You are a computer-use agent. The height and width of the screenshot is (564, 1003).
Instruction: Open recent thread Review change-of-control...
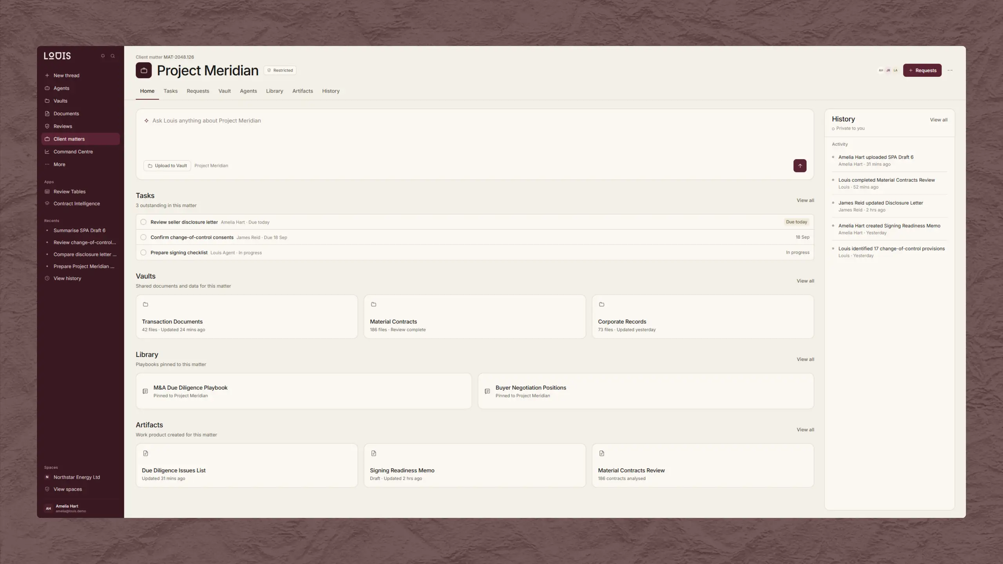click(80, 242)
